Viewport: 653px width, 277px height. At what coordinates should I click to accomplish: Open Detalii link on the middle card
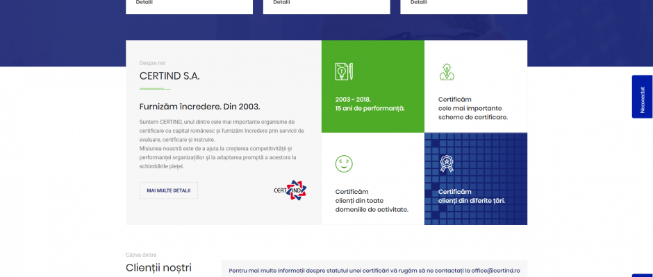281,3
